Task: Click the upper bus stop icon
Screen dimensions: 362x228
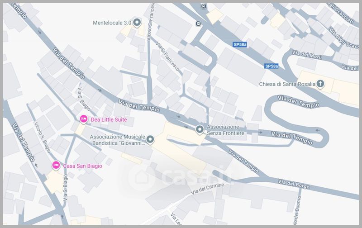Action: (204, 6)
